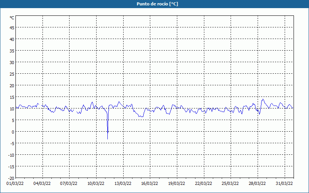
Task: Click the 22/03/22 date label
Action: tap(204, 184)
